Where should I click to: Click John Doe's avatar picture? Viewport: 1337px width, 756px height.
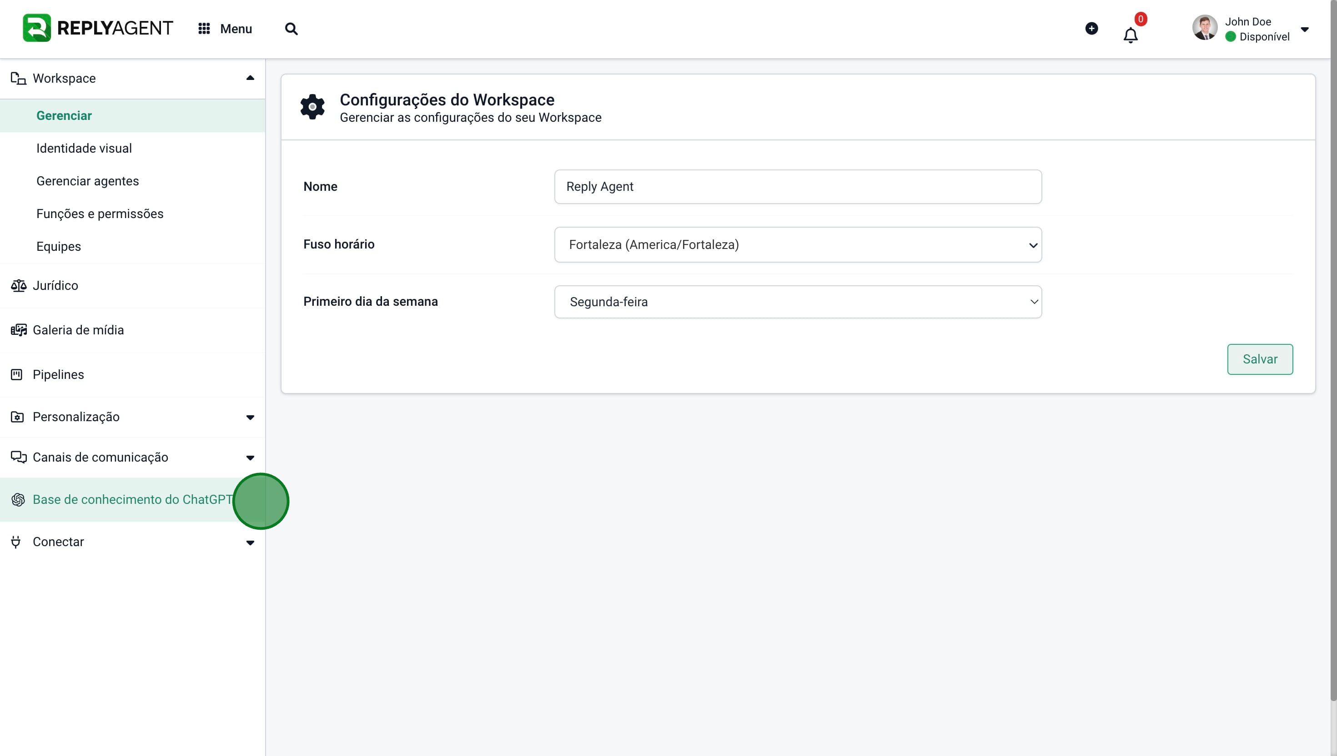coord(1205,28)
